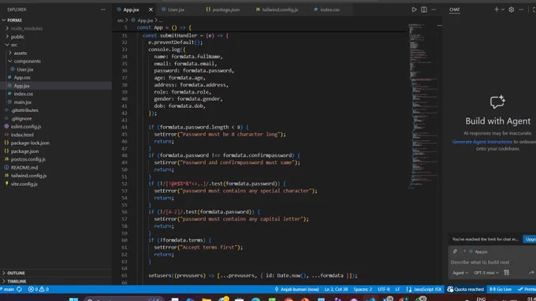This screenshot has height=301, width=536.
Task: Open index.css in the explorer tree
Action: [23, 94]
